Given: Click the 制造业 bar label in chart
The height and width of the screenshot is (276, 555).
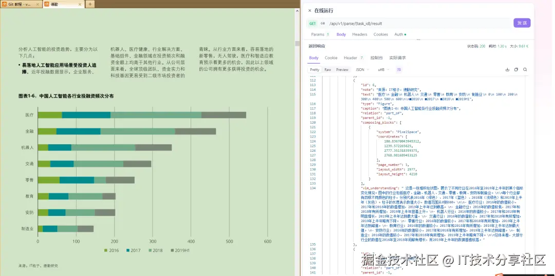Looking at the screenshot, I should click(28, 229).
